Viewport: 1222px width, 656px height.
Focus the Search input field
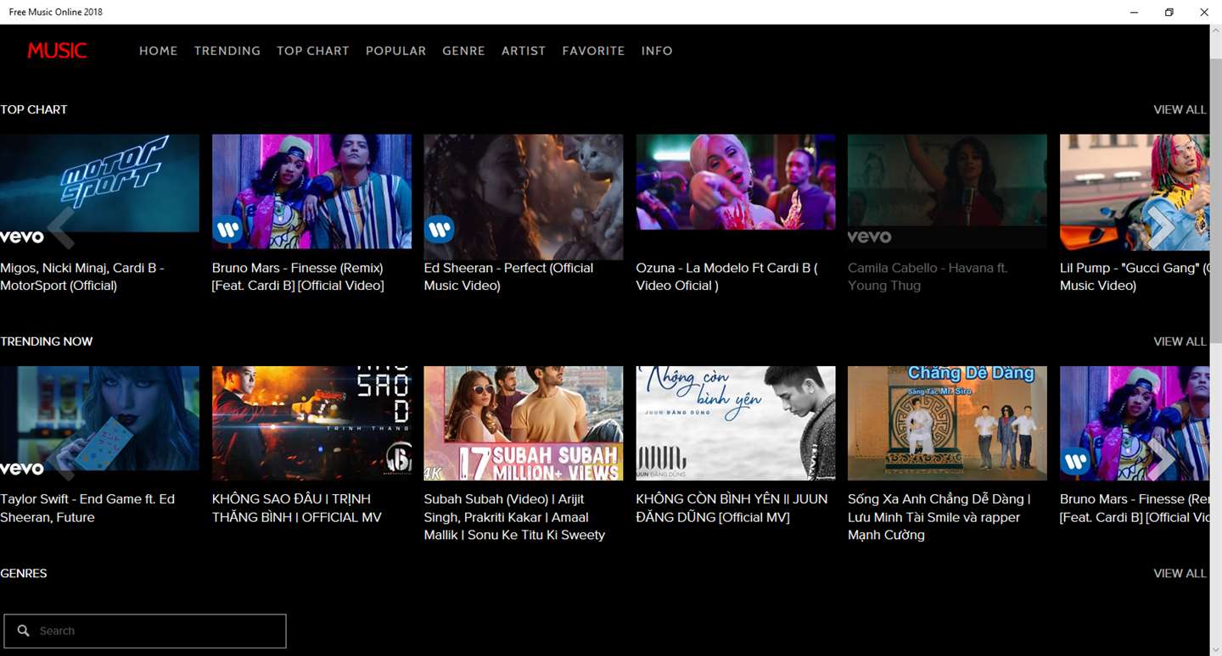[145, 631]
